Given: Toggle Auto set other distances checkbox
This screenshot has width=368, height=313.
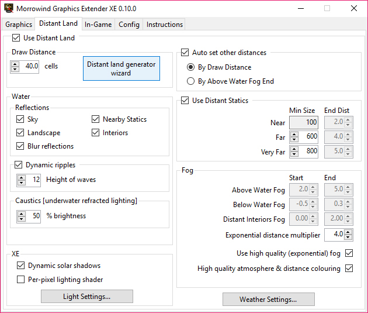Looking at the screenshot, I should pos(185,53).
